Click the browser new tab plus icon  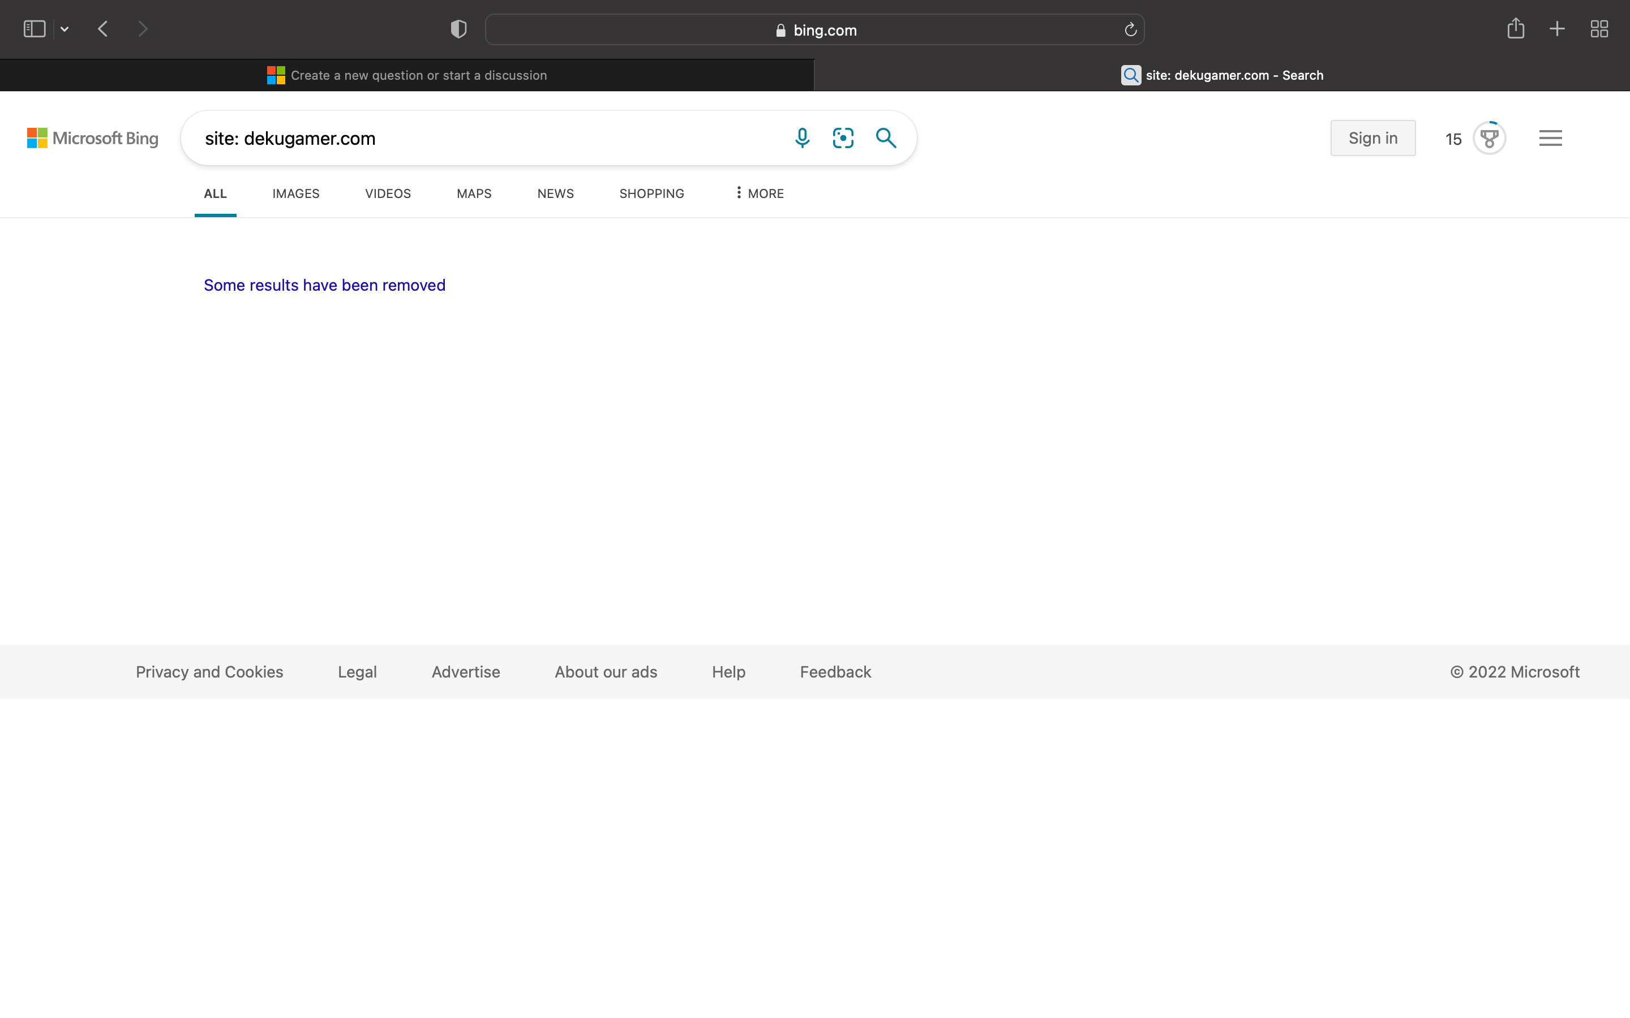1556,31
